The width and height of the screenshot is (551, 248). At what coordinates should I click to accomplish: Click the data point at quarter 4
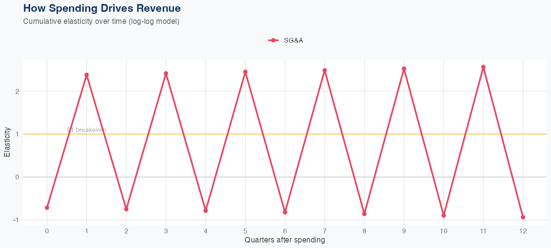click(x=206, y=211)
